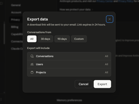
Task: Click the 'Export will include' label
Action: point(38,48)
